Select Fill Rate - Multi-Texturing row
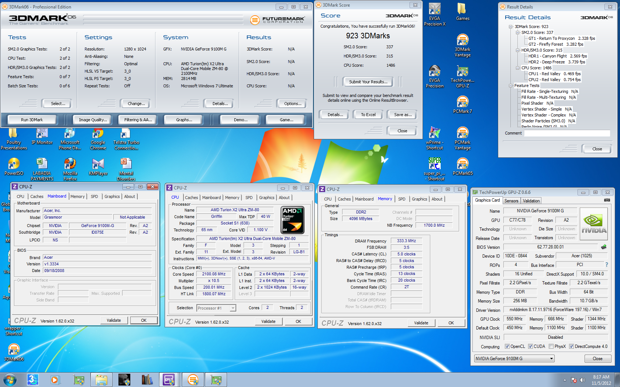 548,97
